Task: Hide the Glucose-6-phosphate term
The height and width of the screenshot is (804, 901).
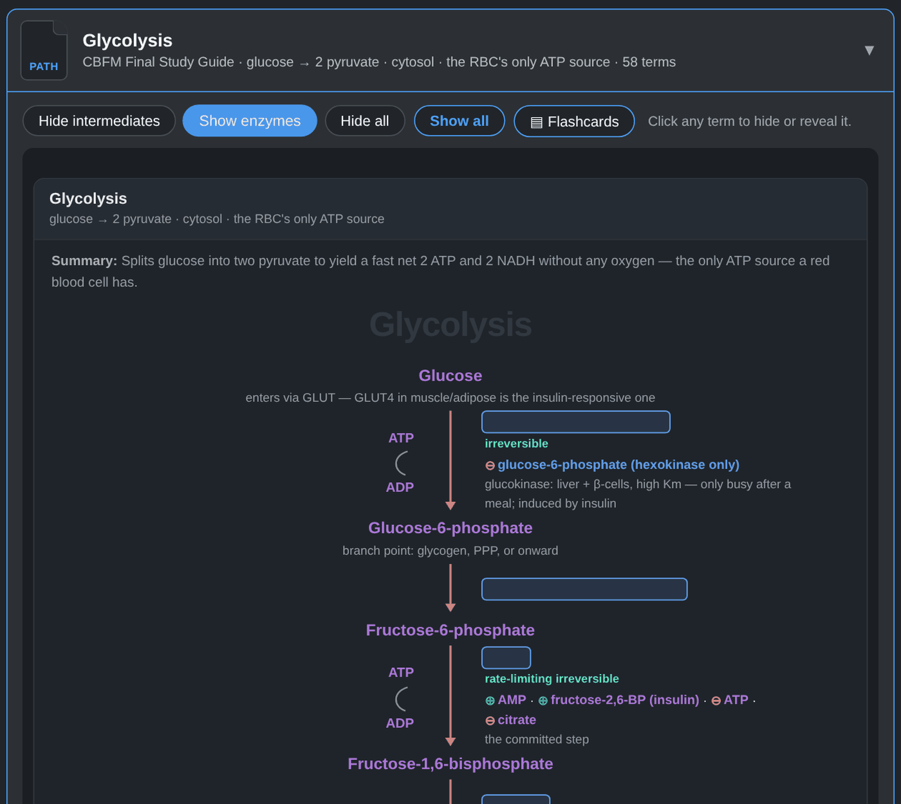Action: [x=450, y=528]
